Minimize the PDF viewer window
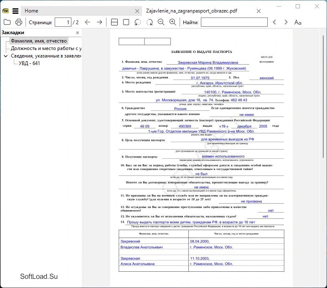This screenshot has height=288, width=327. (279, 6)
